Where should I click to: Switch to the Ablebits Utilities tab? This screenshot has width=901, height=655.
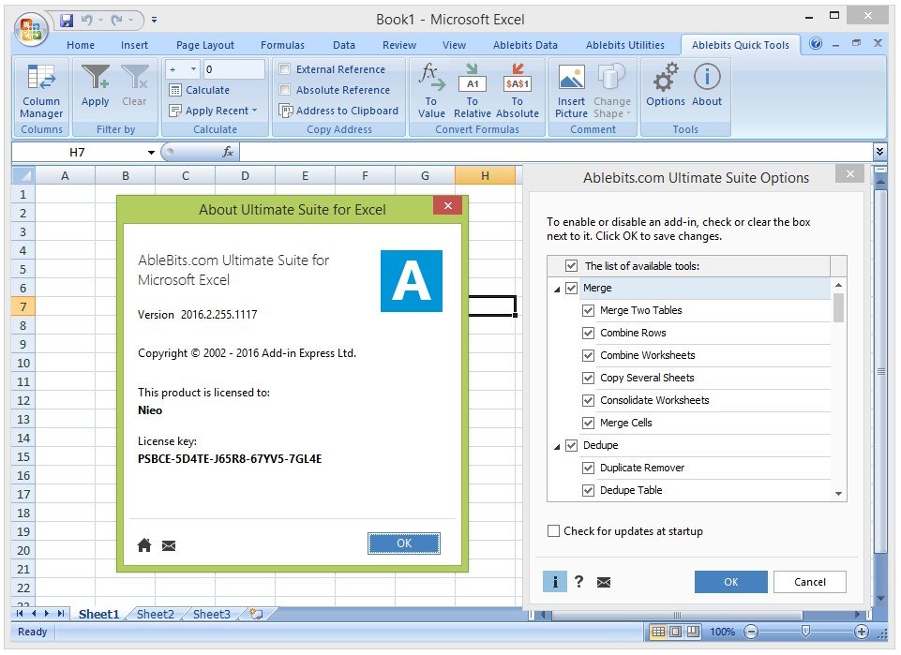pyautogui.click(x=625, y=45)
